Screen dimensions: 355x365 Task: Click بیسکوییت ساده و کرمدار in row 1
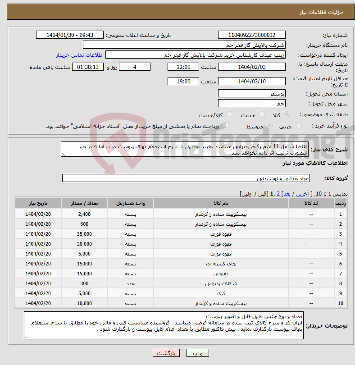[x=221, y=214]
